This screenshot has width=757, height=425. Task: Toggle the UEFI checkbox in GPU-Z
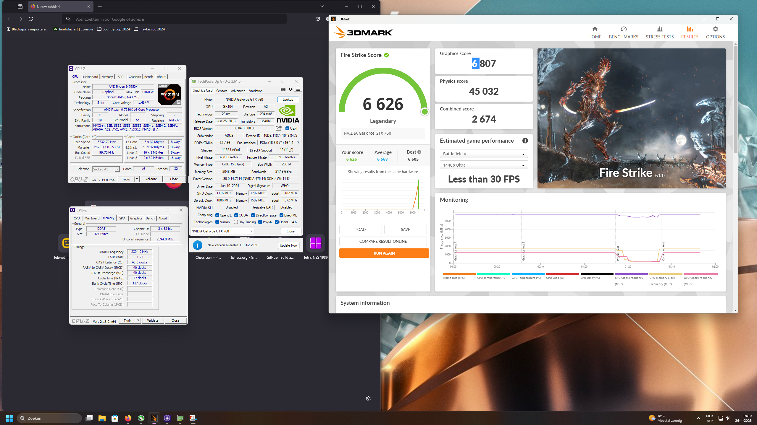[x=287, y=128]
